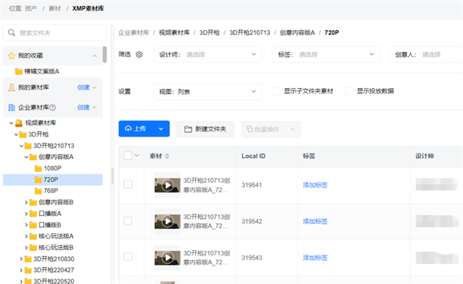Click the sidebar vertical scrollbar
The height and width of the screenshot is (284, 463).
click(104, 54)
